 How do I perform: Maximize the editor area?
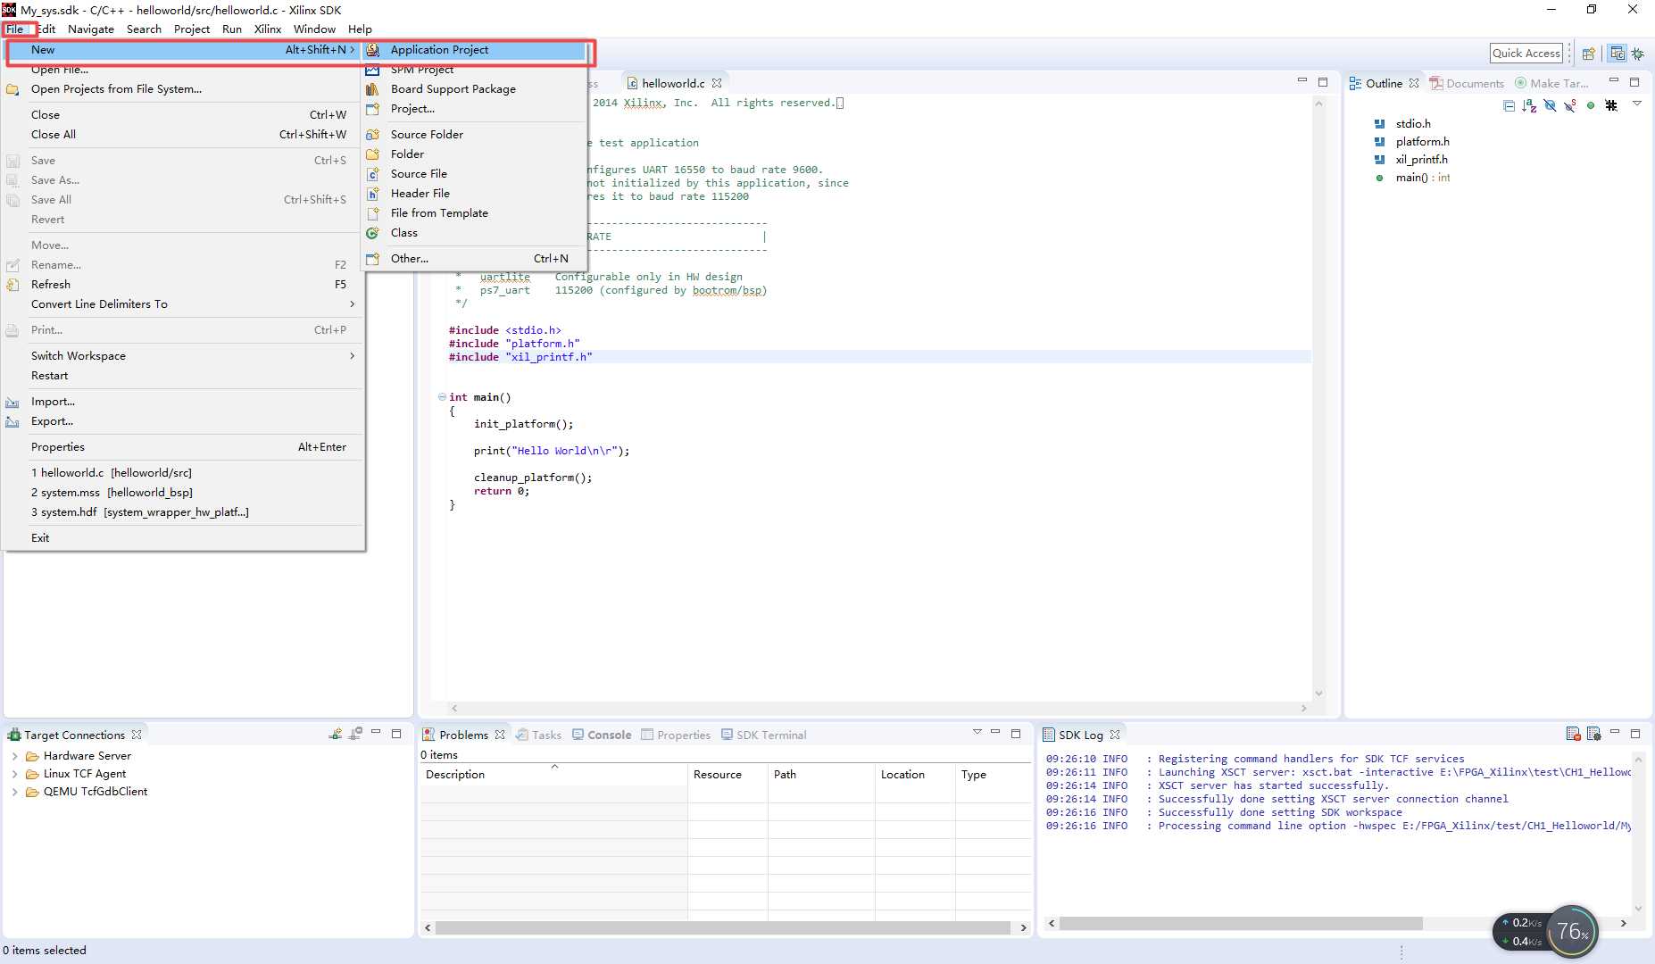click(x=1323, y=82)
